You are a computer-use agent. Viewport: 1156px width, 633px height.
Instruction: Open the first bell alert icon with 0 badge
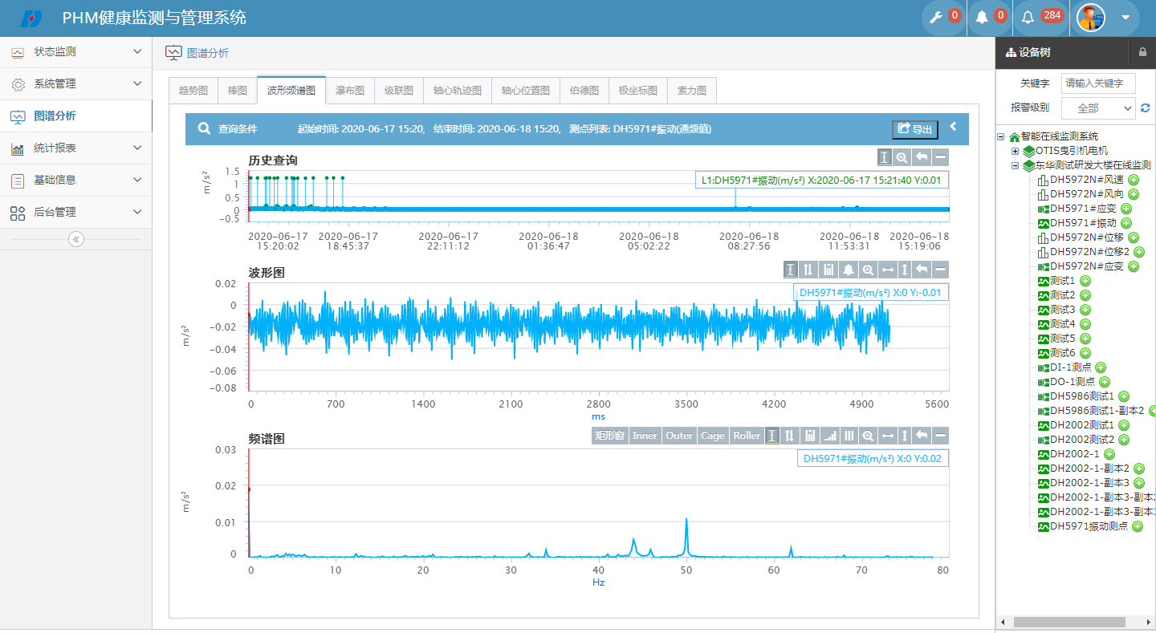click(989, 18)
